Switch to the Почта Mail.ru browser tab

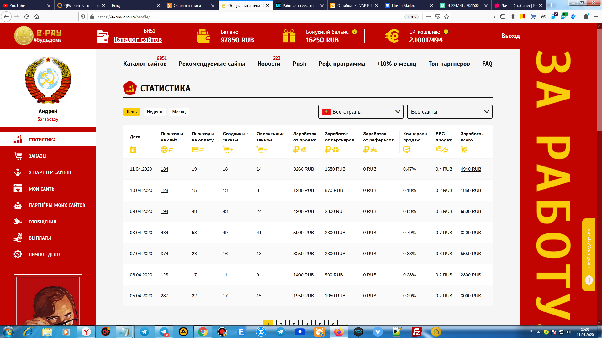[x=409, y=5]
